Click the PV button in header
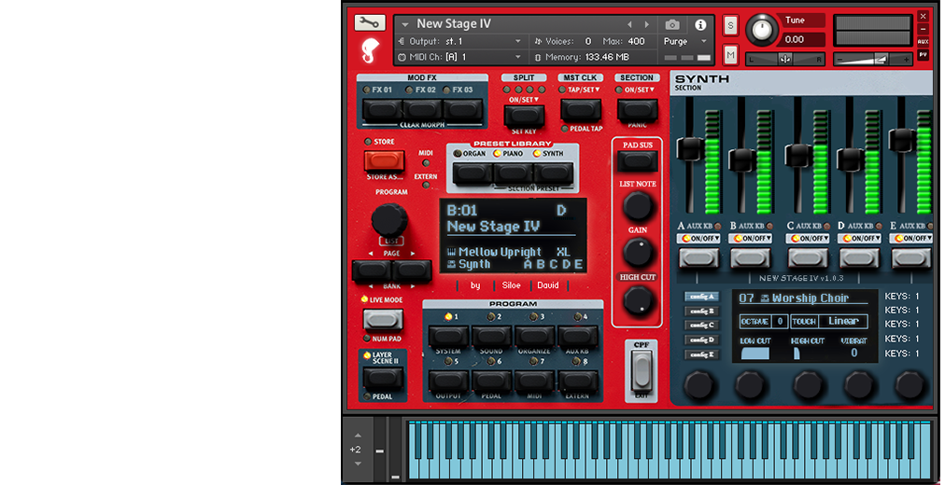Screen dimensions: 945x485 pyautogui.click(x=923, y=55)
